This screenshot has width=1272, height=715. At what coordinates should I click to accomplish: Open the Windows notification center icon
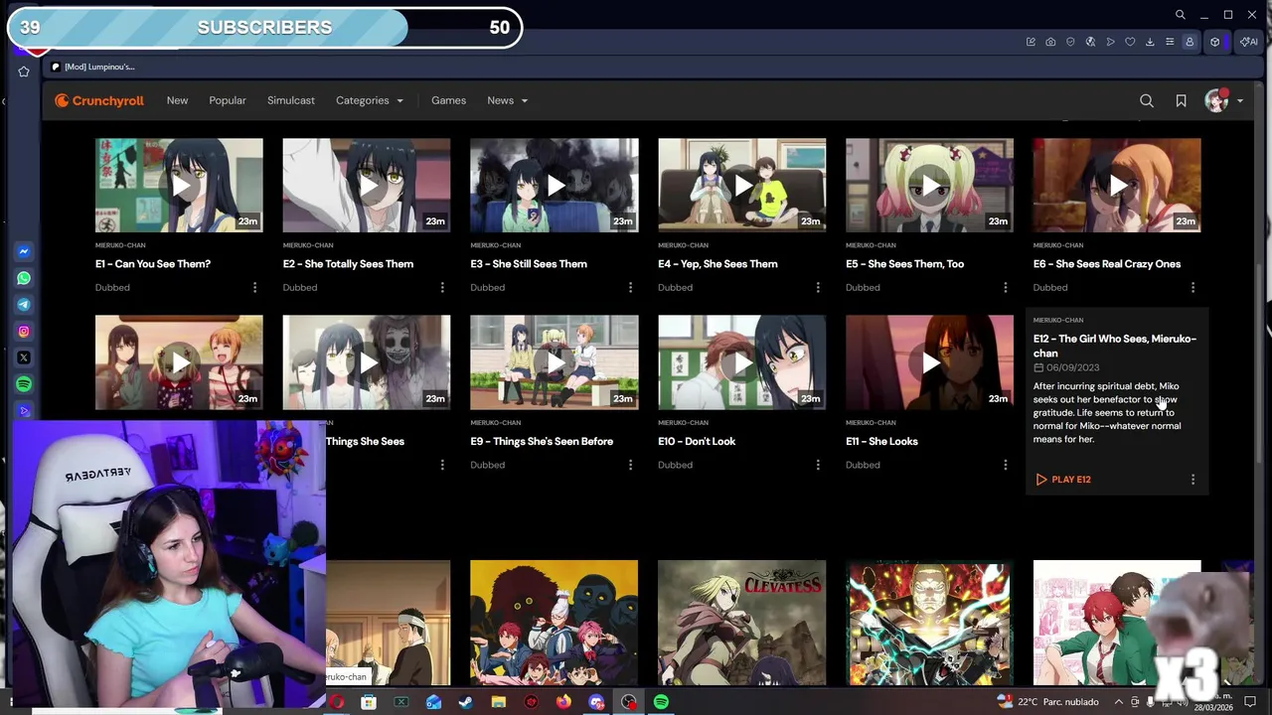pyautogui.click(x=1250, y=702)
